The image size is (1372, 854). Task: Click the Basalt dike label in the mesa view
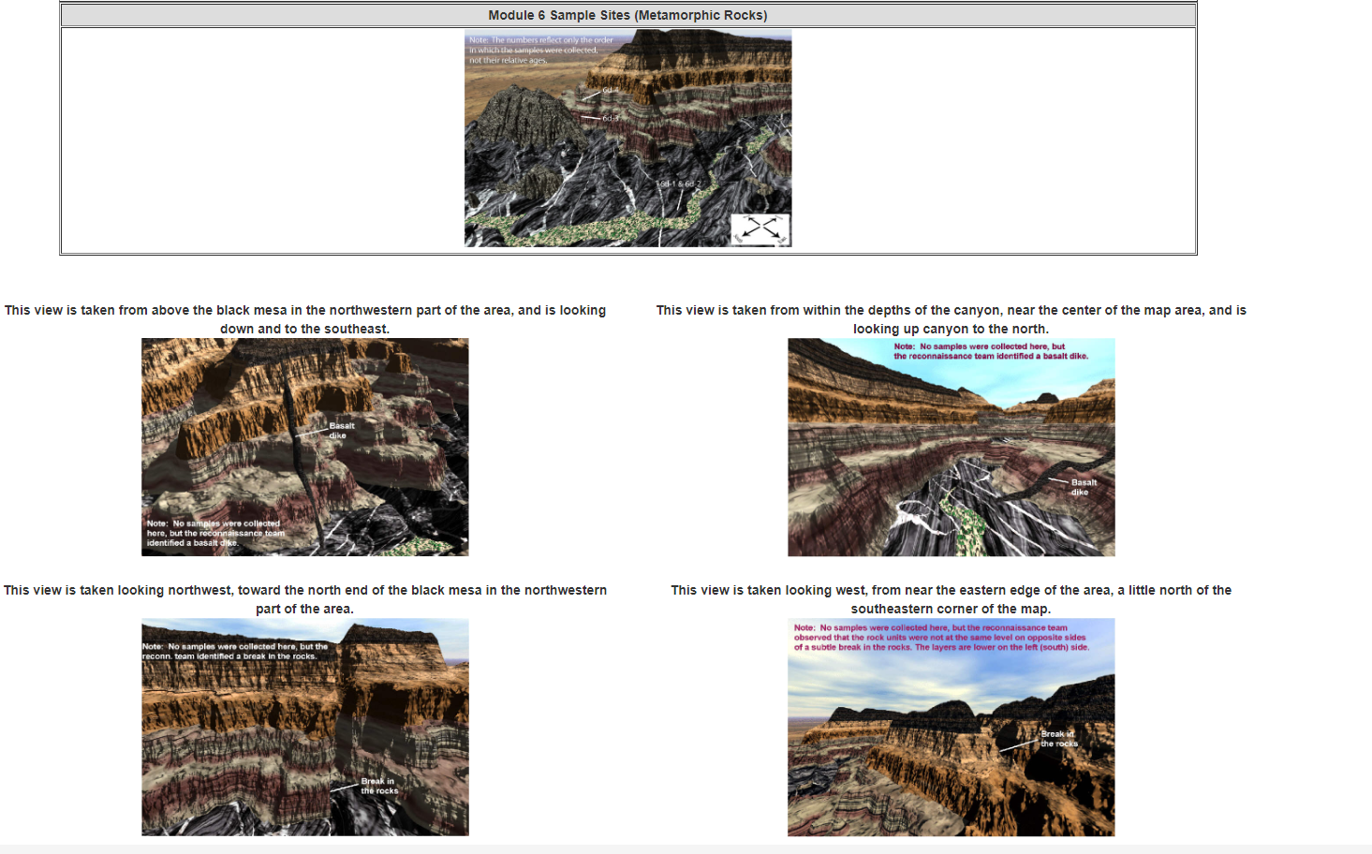pos(341,430)
